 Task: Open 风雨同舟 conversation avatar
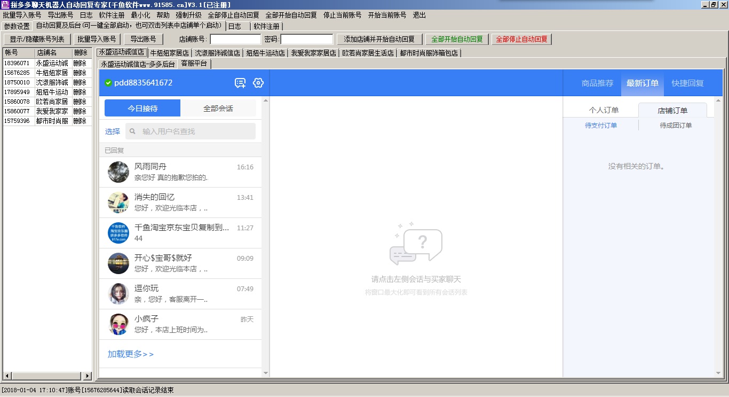point(118,172)
